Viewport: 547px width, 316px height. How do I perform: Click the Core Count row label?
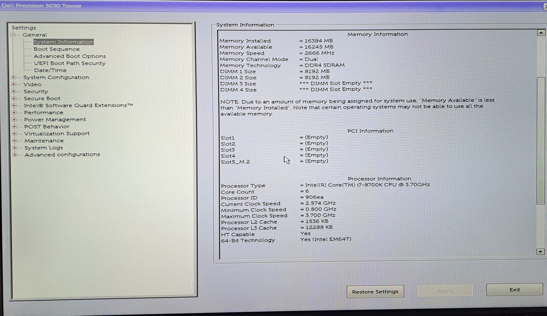[x=237, y=192]
